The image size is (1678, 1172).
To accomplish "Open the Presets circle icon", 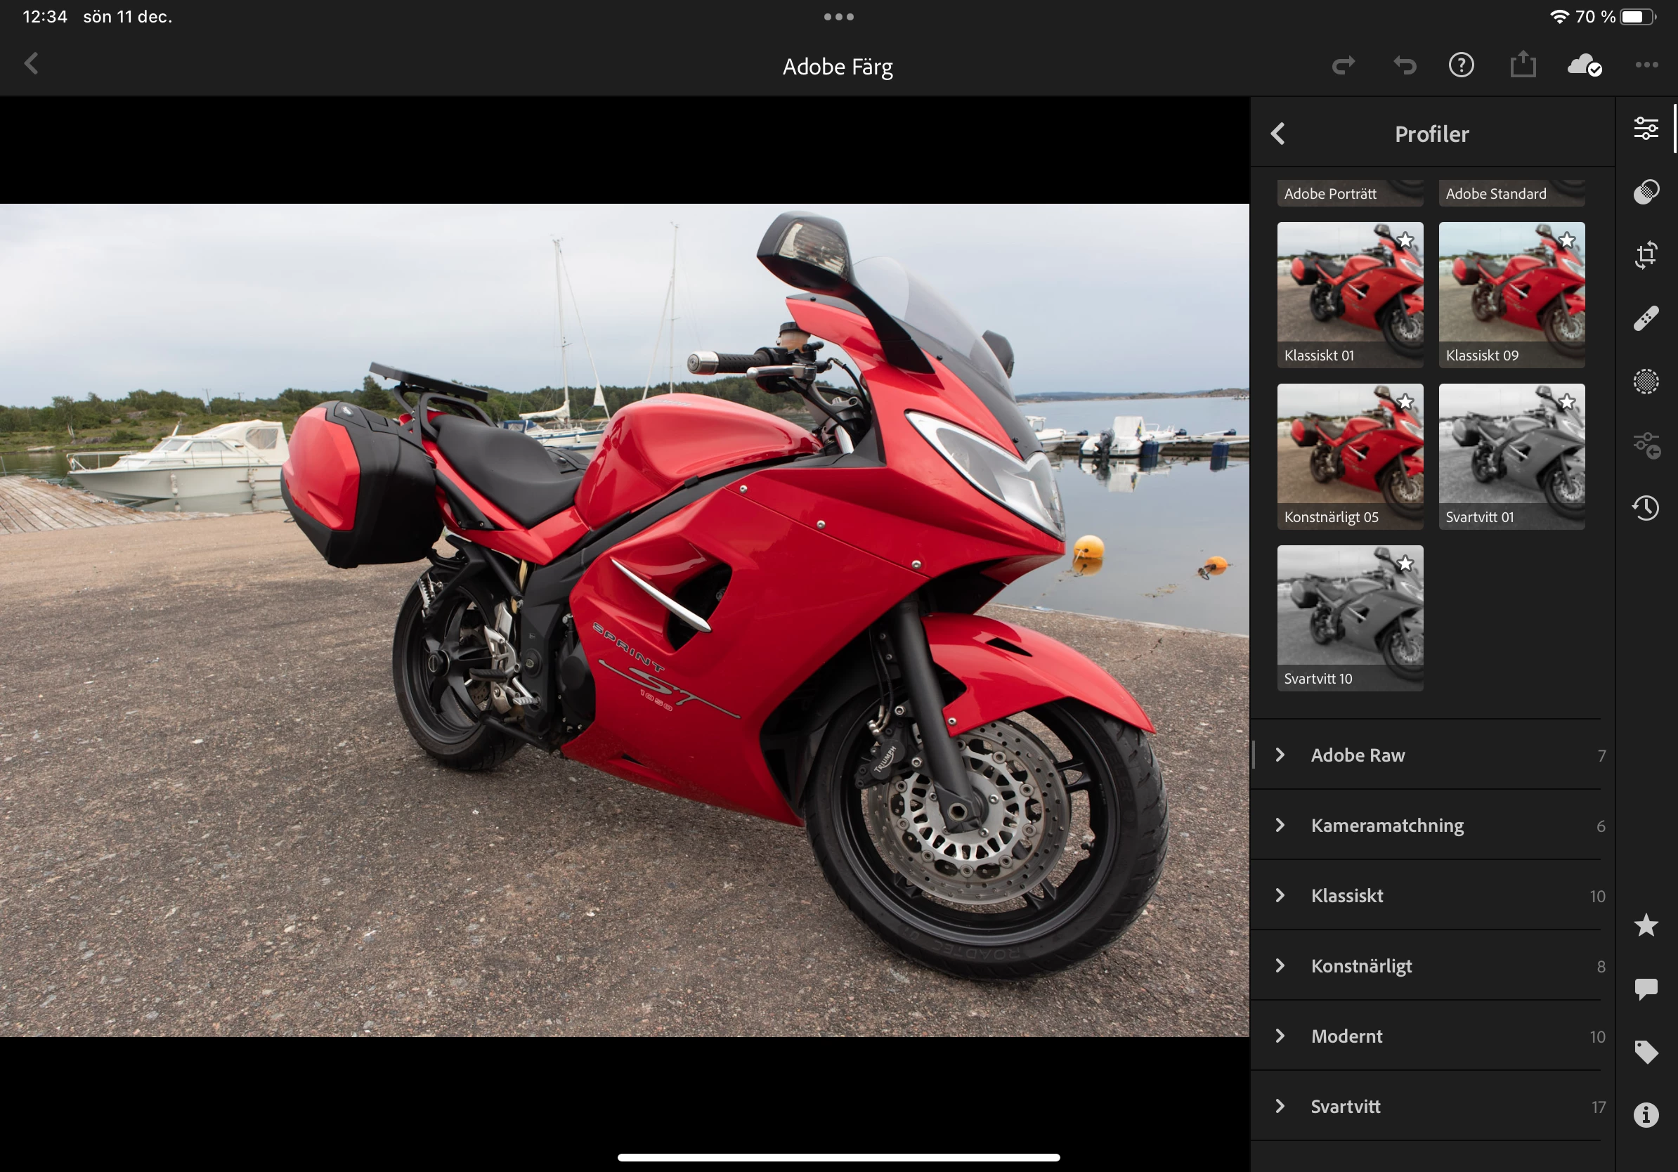I will coord(1646,191).
